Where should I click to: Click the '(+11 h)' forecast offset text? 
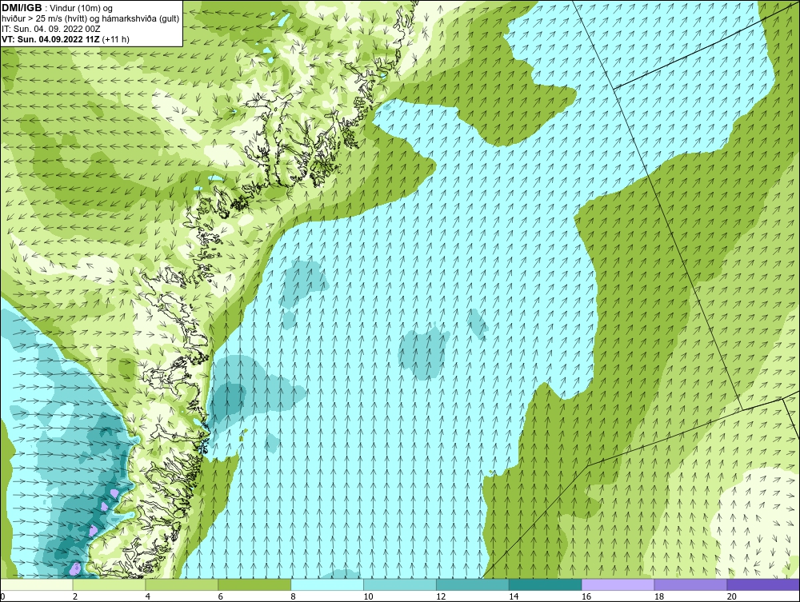point(116,39)
